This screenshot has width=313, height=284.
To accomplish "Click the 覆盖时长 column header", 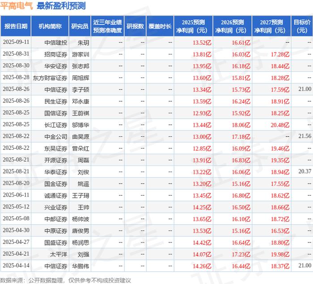I will pos(160,26).
